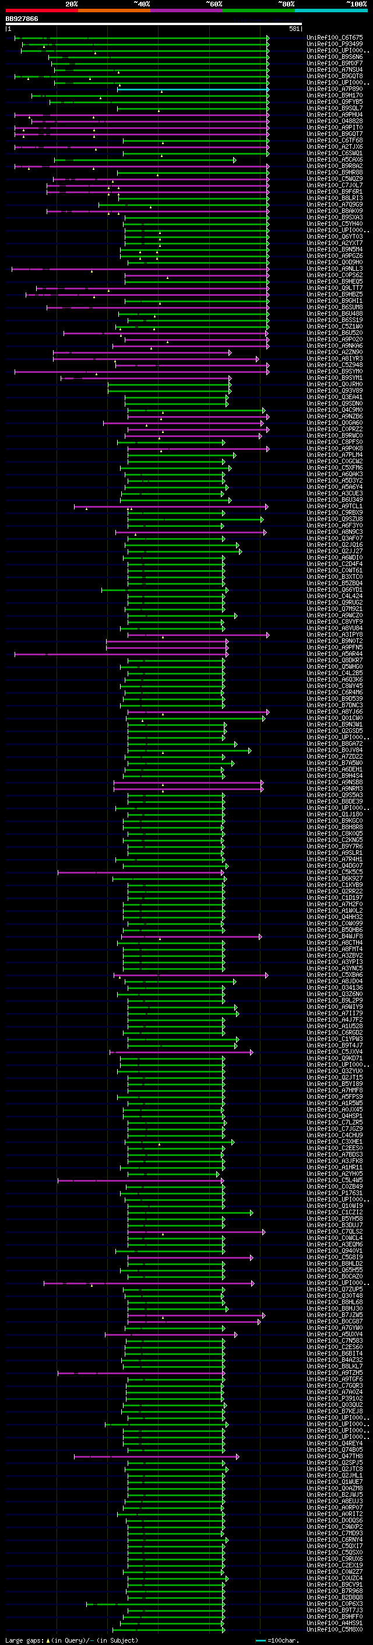Select the UniRef100_C5WQZ9 label
373x1645 pixels.
(335, 179)
